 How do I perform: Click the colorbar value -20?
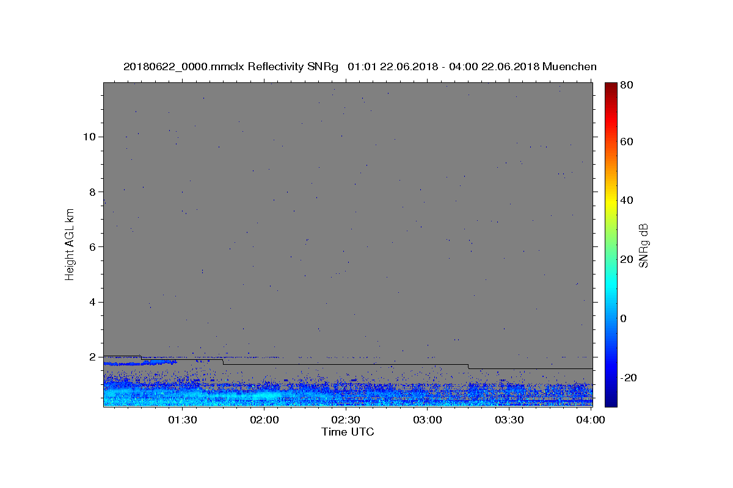click(629, 378)
